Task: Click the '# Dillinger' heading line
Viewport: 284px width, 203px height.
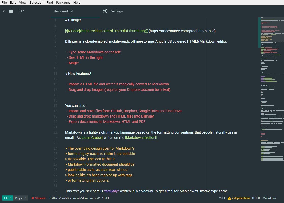Action: coord(73,20)
